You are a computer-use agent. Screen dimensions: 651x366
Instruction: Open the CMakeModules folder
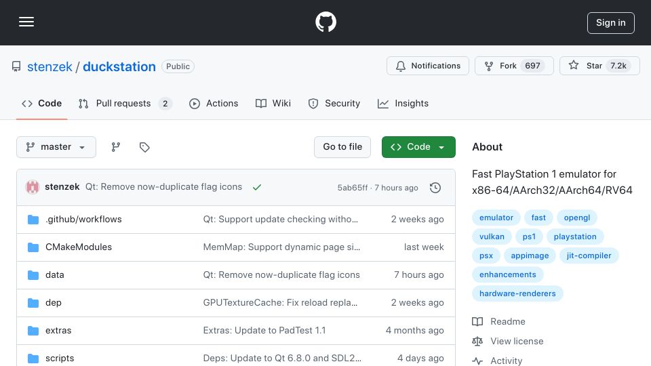[79, 247]
